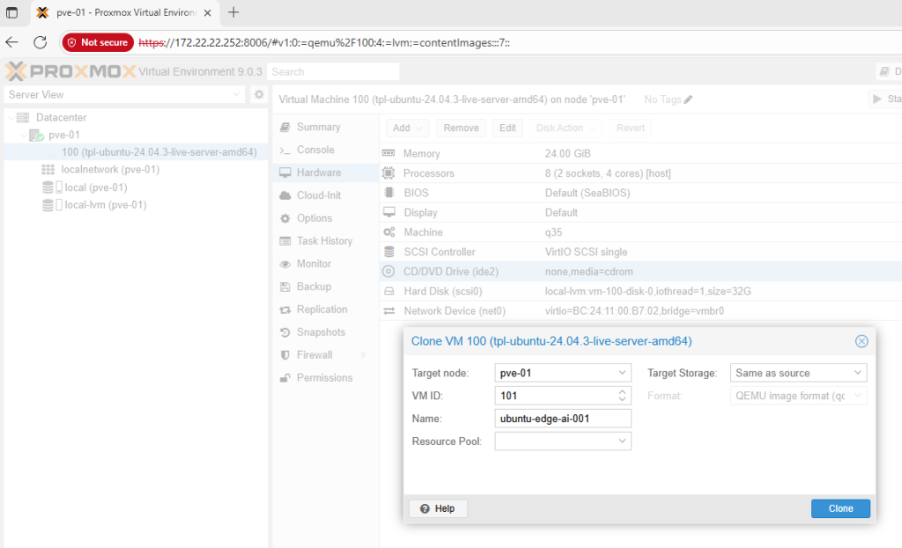Click the Clone button
This screenshot has width=902, height=548.
click(840, 508)
